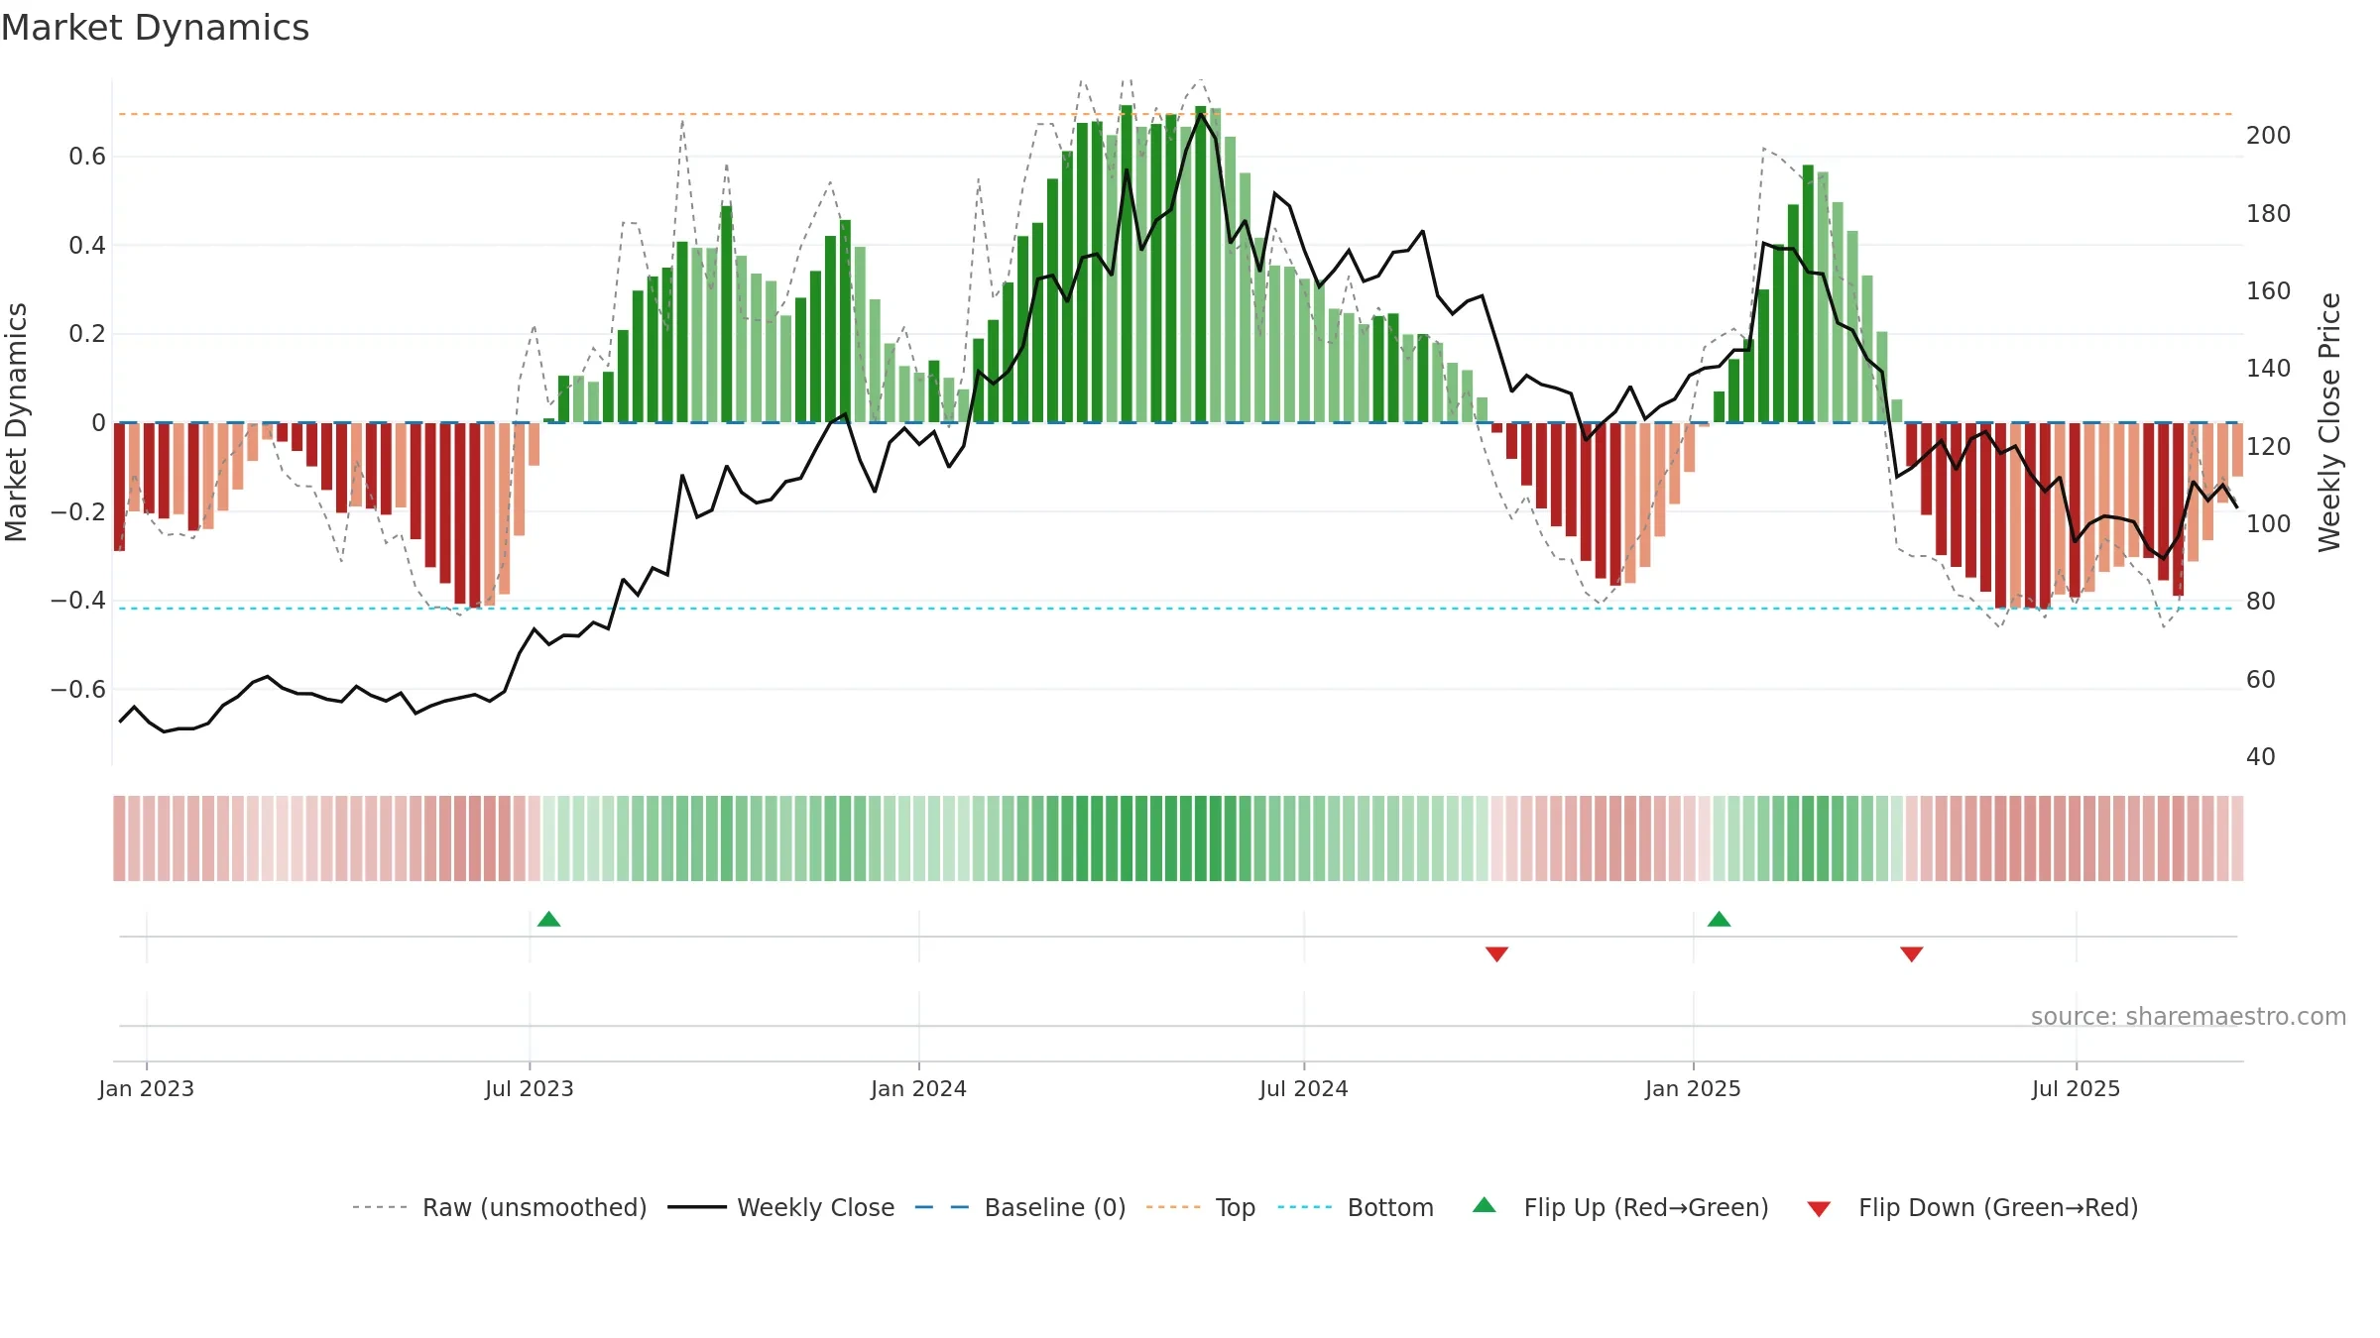Click the −0.2 left axis tick label
Image resolution: width=2380 pixels, height=1338 pixels.
click(x=78, y=511)
